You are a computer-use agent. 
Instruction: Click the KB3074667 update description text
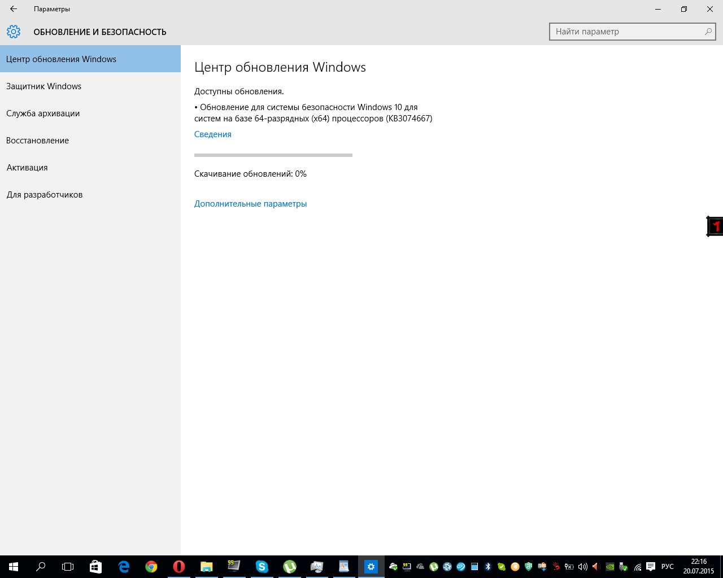click(313, 113)
